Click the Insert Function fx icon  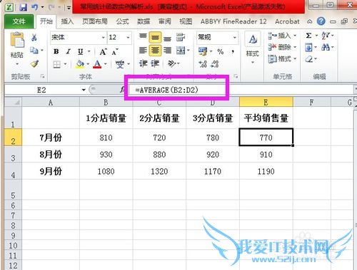(122, 90)
